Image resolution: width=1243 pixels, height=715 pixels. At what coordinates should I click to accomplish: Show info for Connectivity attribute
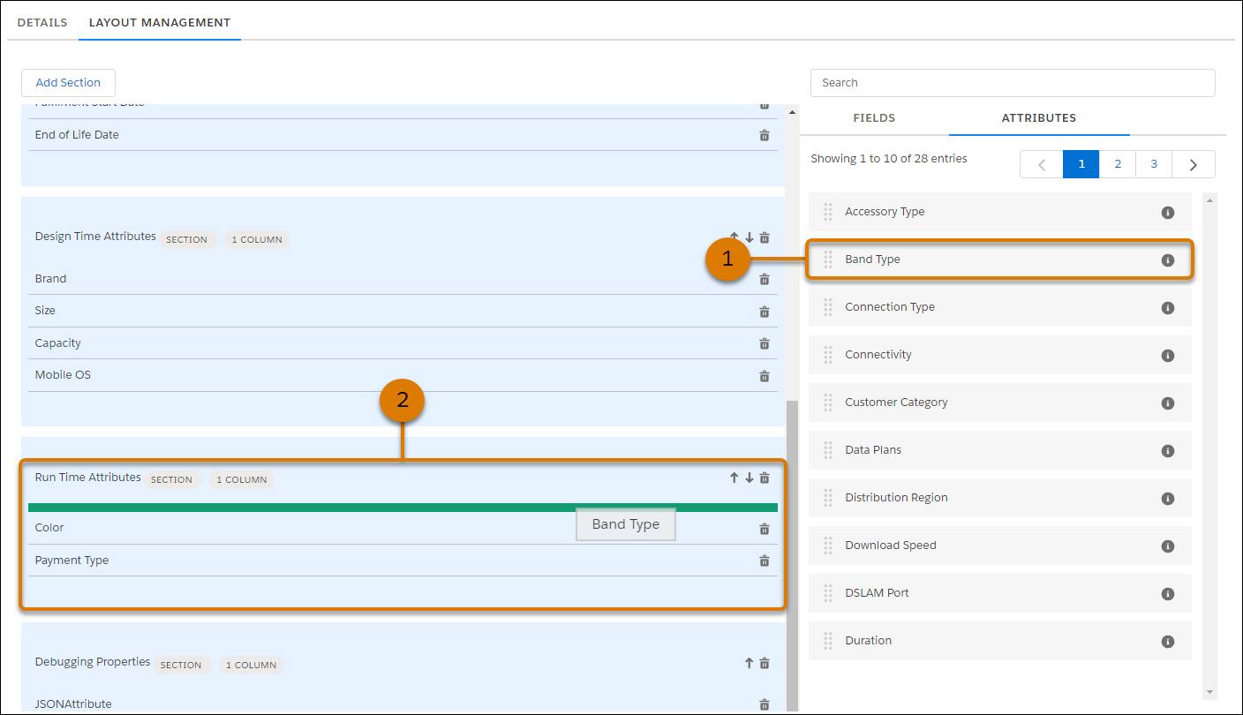1168,356
